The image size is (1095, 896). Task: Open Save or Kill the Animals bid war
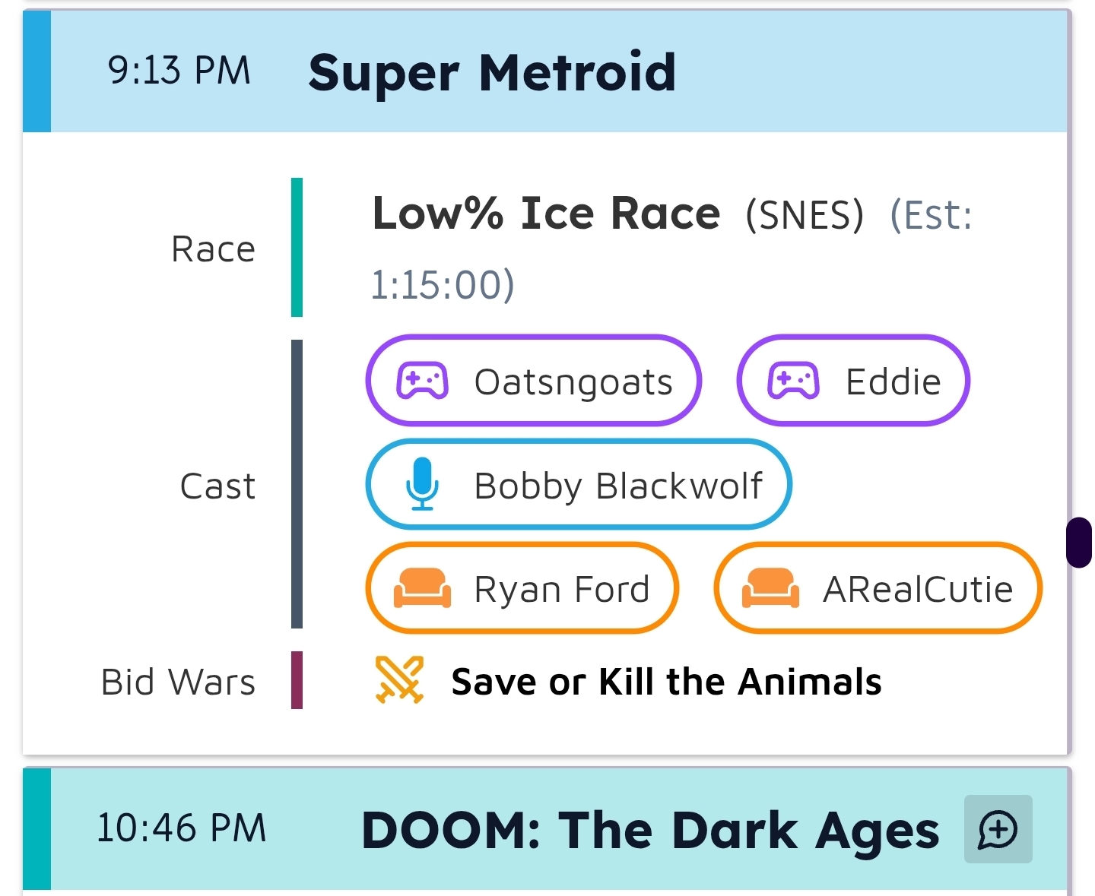point(666,682)
